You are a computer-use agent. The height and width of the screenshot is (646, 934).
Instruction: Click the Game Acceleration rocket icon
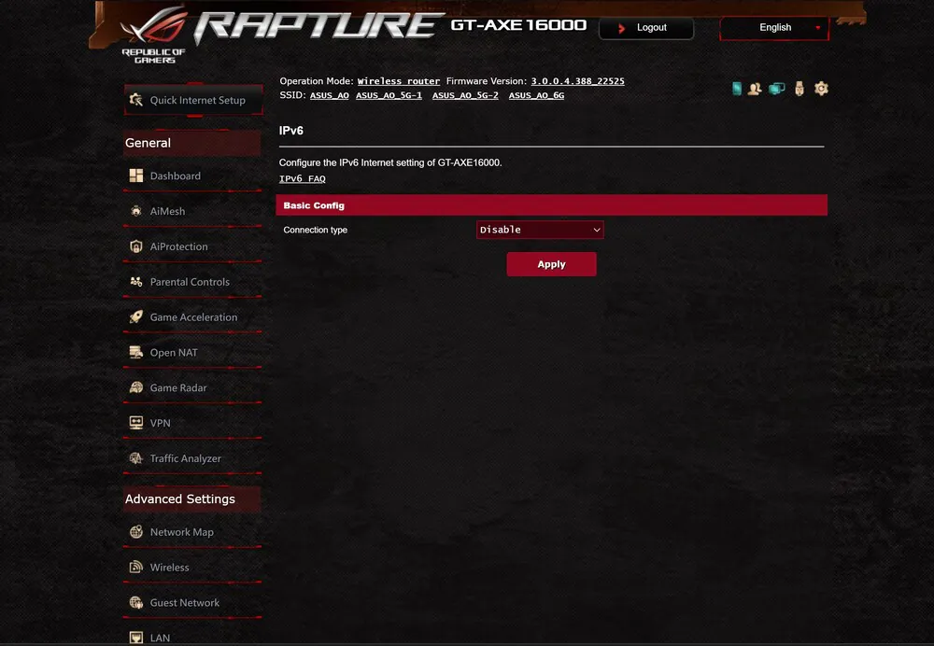point(135,316)
